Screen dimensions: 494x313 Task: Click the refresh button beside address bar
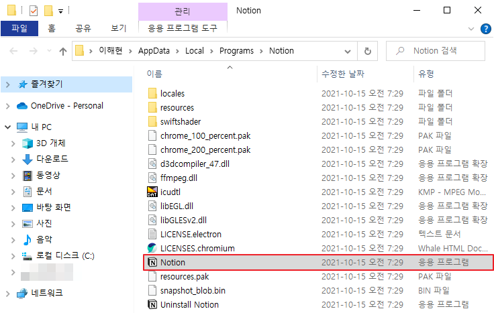coord(368,51)
